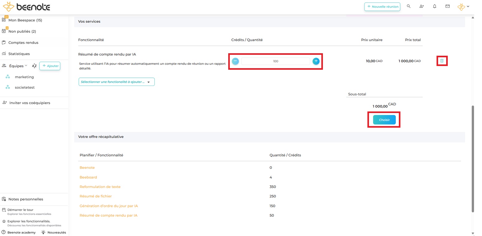Delete the Résumé de compte rendu service

442,61
